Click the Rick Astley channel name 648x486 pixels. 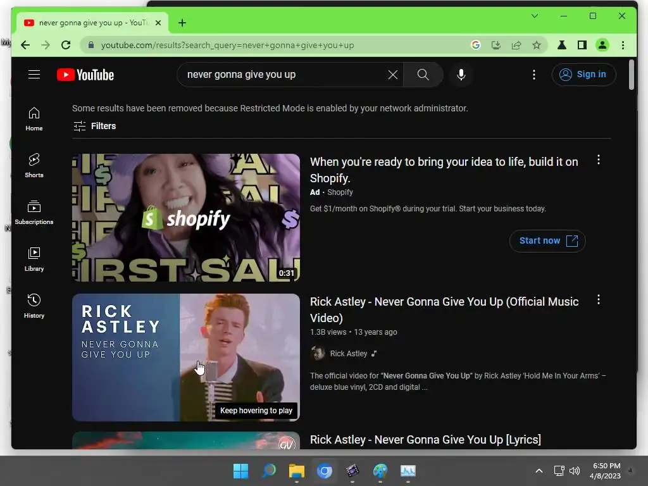pos(349,354)
